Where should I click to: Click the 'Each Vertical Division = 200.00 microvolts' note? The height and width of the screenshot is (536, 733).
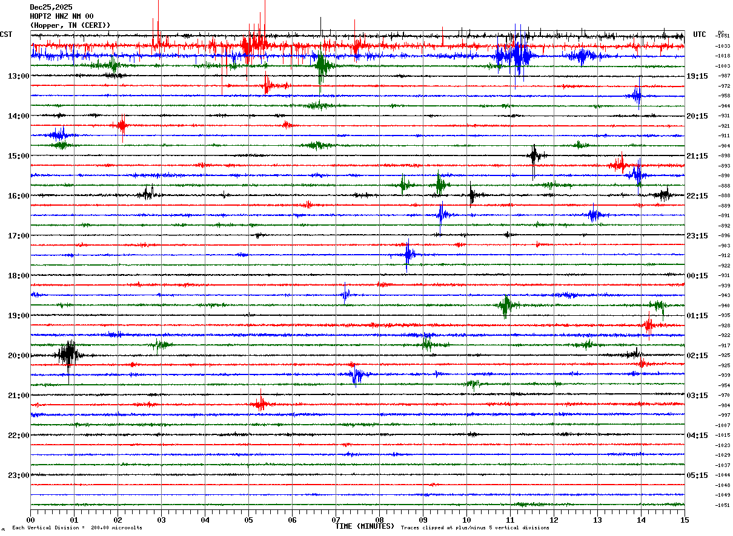78,528
